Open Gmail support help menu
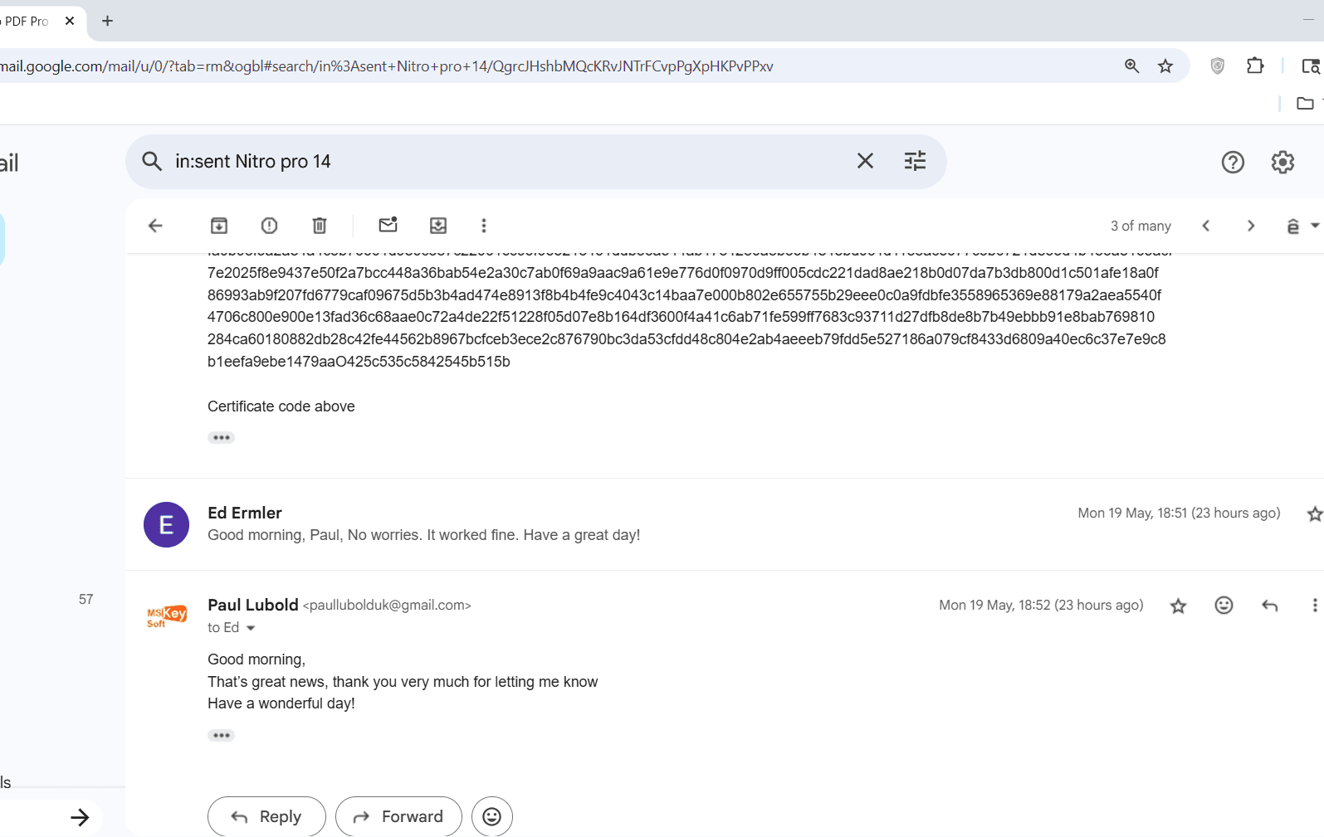The image size is (1324, 837). coord(1233,163)
